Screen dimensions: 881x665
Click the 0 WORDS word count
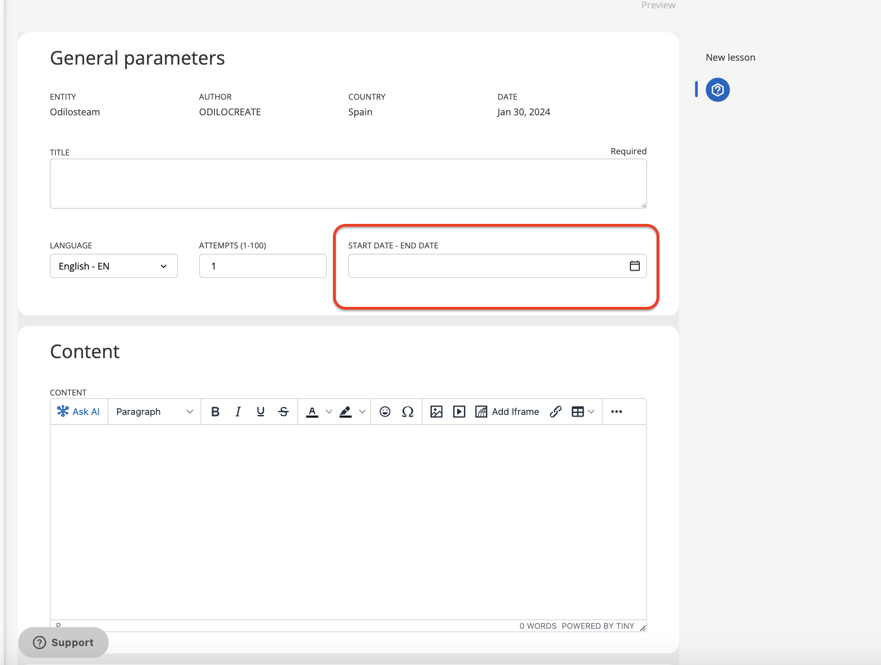click(538, 626)
